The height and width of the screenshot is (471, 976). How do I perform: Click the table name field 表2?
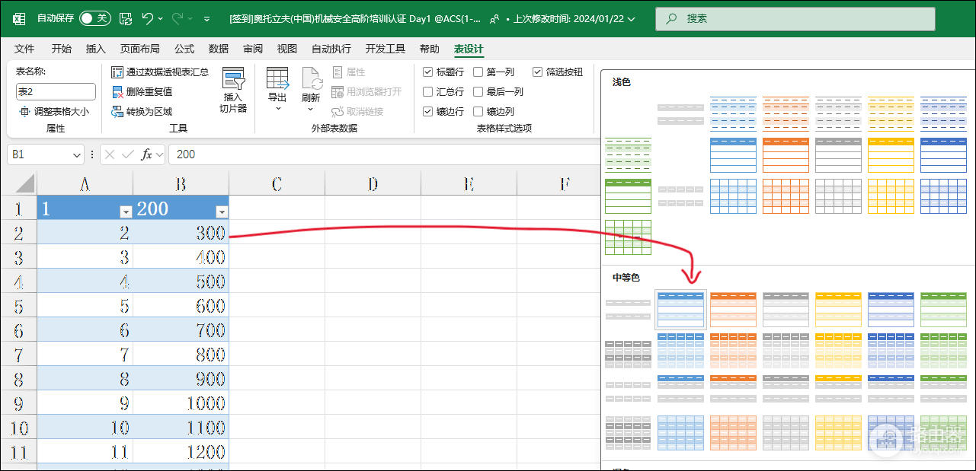[56, 91]
